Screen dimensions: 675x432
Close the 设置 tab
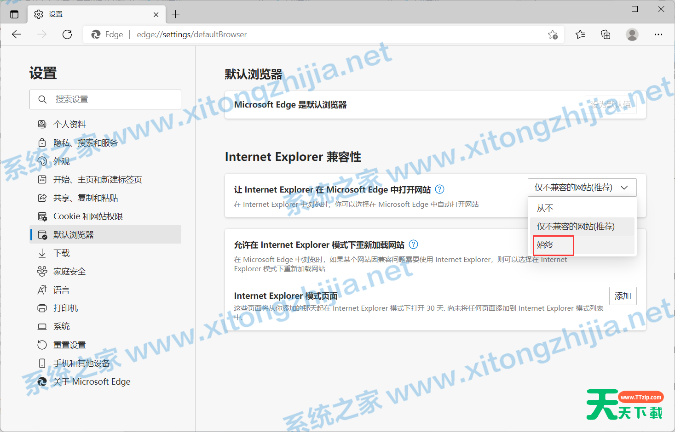(156, 14)
